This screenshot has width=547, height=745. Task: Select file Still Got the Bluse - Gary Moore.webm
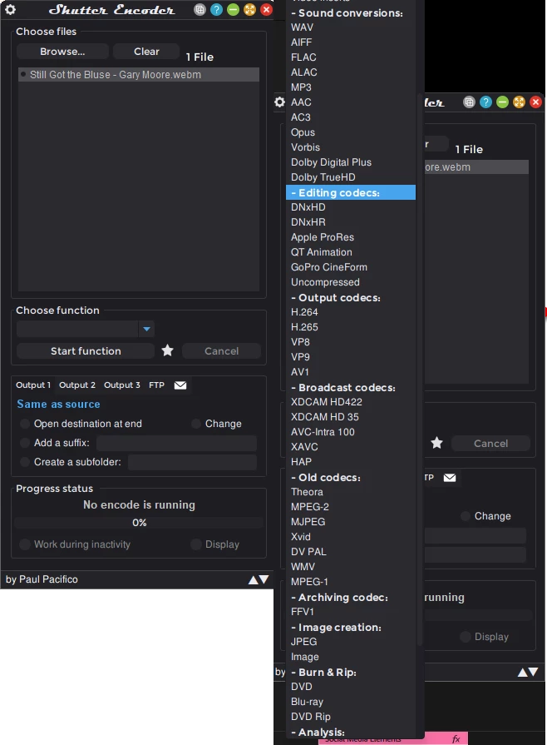coord(139,75)
